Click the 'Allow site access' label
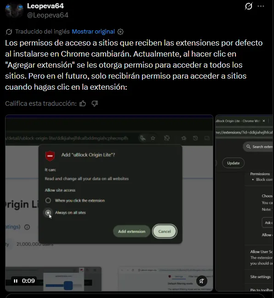 click(x=60, y=190)
